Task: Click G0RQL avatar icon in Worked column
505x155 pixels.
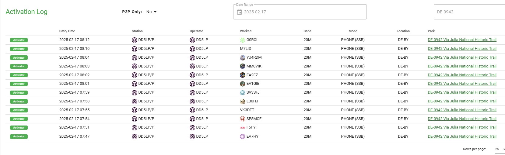Action: [243, 40]
